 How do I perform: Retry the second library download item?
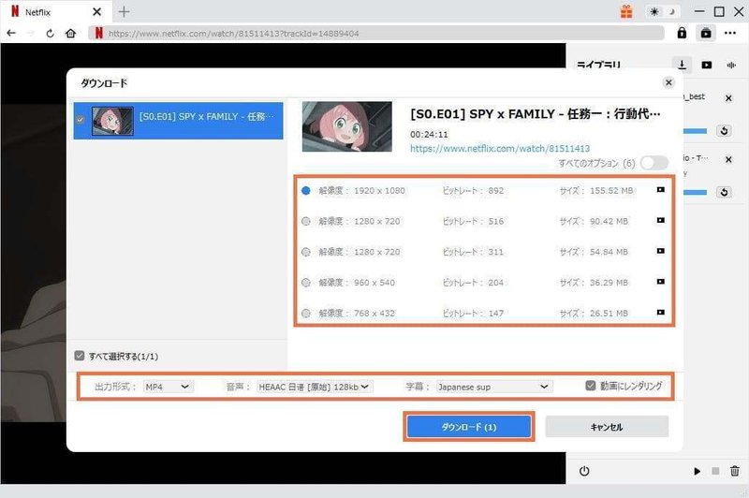pyautogui.click(x=724, y=192)
